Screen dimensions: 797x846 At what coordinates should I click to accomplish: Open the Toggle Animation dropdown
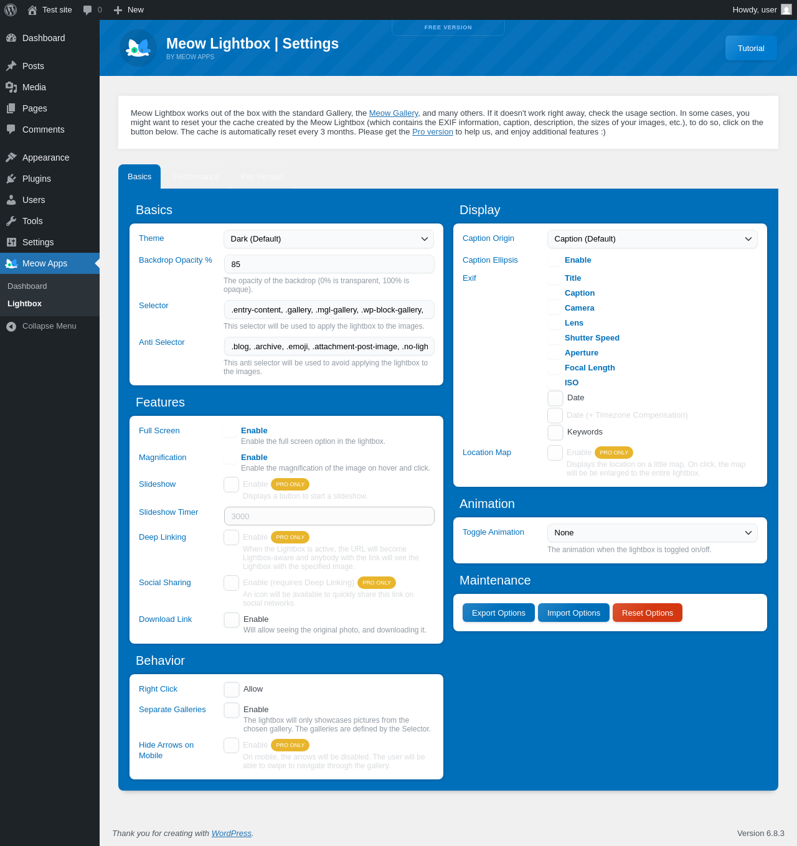pos(653,533)
